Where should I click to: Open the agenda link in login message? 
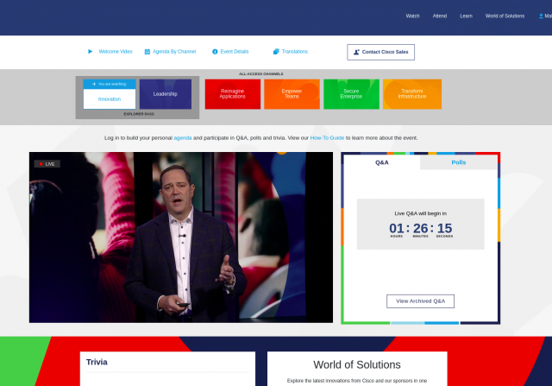click(183, 138)
